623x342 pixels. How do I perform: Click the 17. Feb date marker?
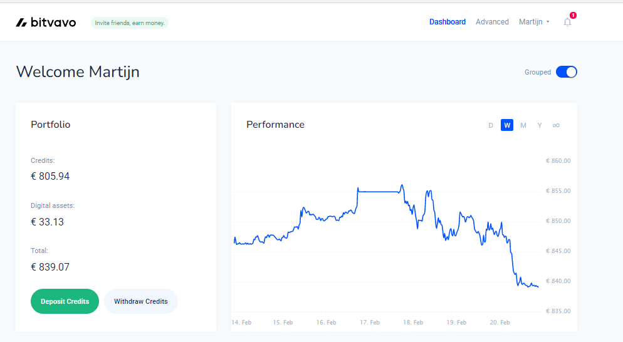(x=370, y=322)
